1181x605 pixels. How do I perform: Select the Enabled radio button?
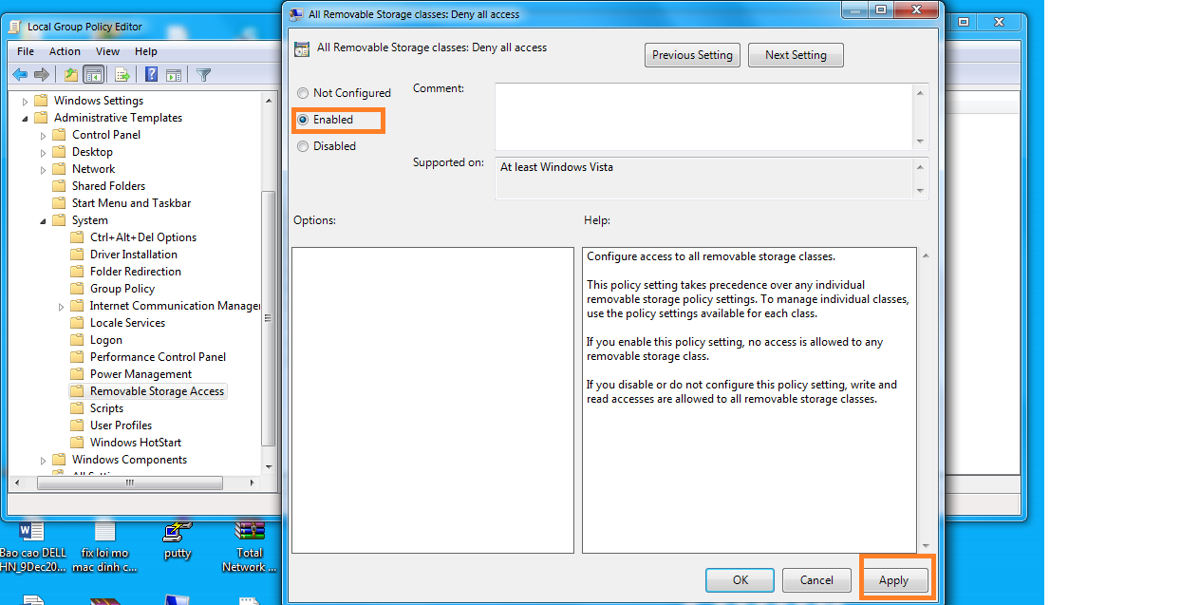pyautogui.click(x=303, y=120)
